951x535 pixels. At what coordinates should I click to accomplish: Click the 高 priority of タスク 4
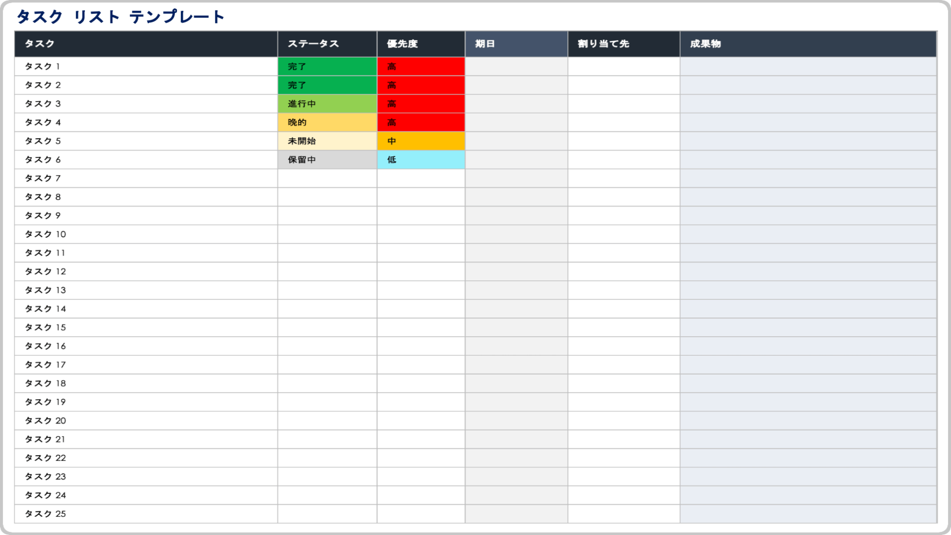421,122
